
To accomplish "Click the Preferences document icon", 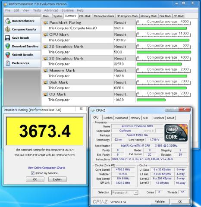I will 8,63.
